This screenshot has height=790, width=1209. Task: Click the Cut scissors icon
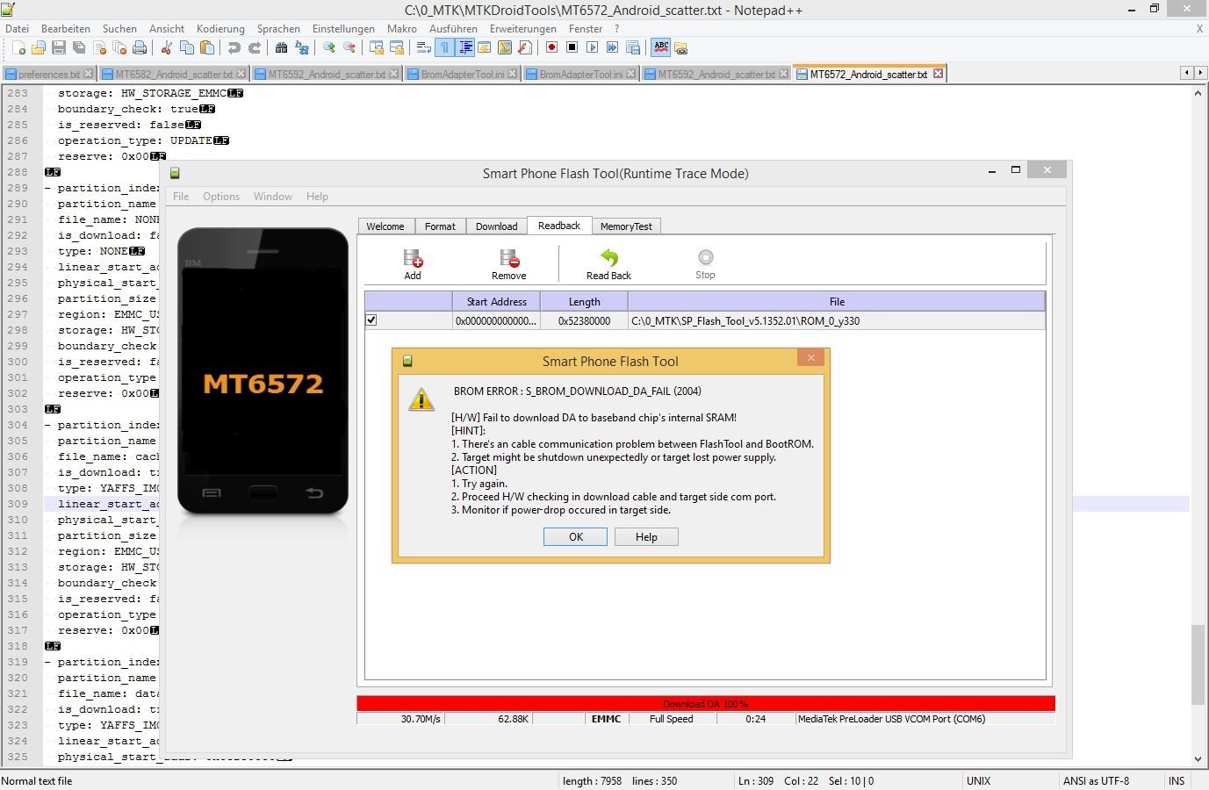pos(166,47)
